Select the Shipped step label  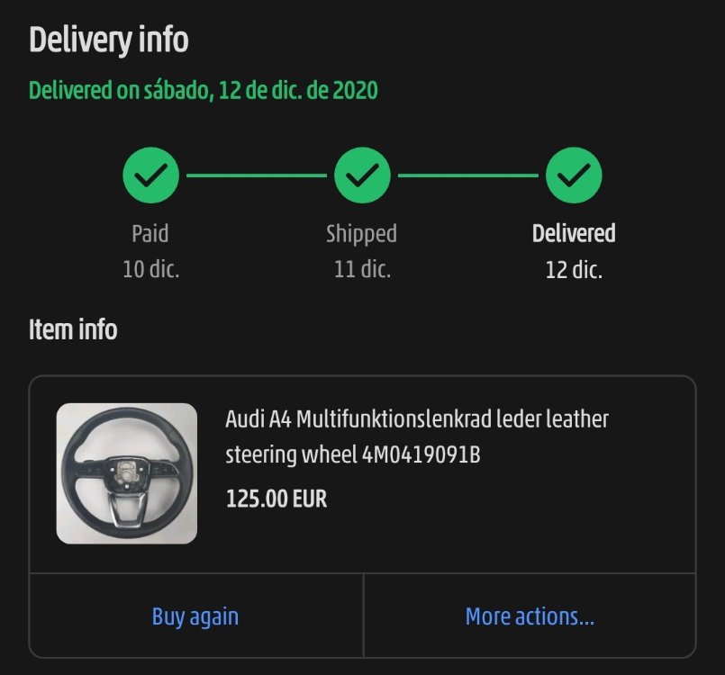point(361,234)
